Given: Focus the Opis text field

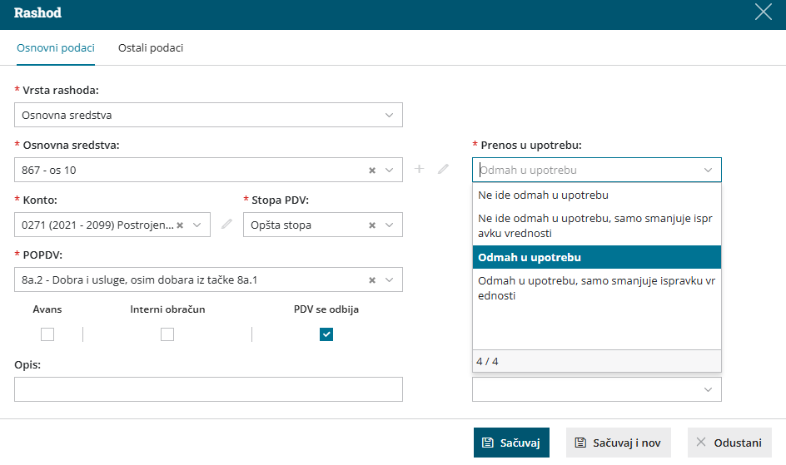Looking at the screenshot, I should (x=208, y=389).
